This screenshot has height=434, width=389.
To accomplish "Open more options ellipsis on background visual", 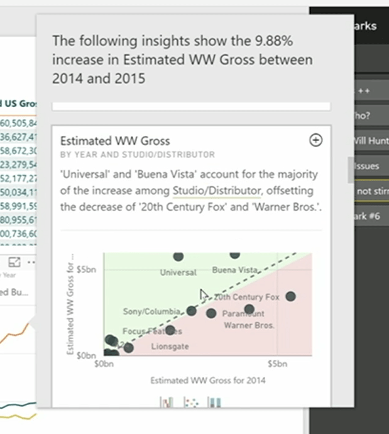I will (31, 262).
